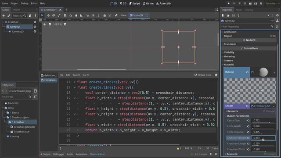The image size is (281, 158).
Task: Toggle smart snap in the canvas toolbar
Action: pos(88,15)
